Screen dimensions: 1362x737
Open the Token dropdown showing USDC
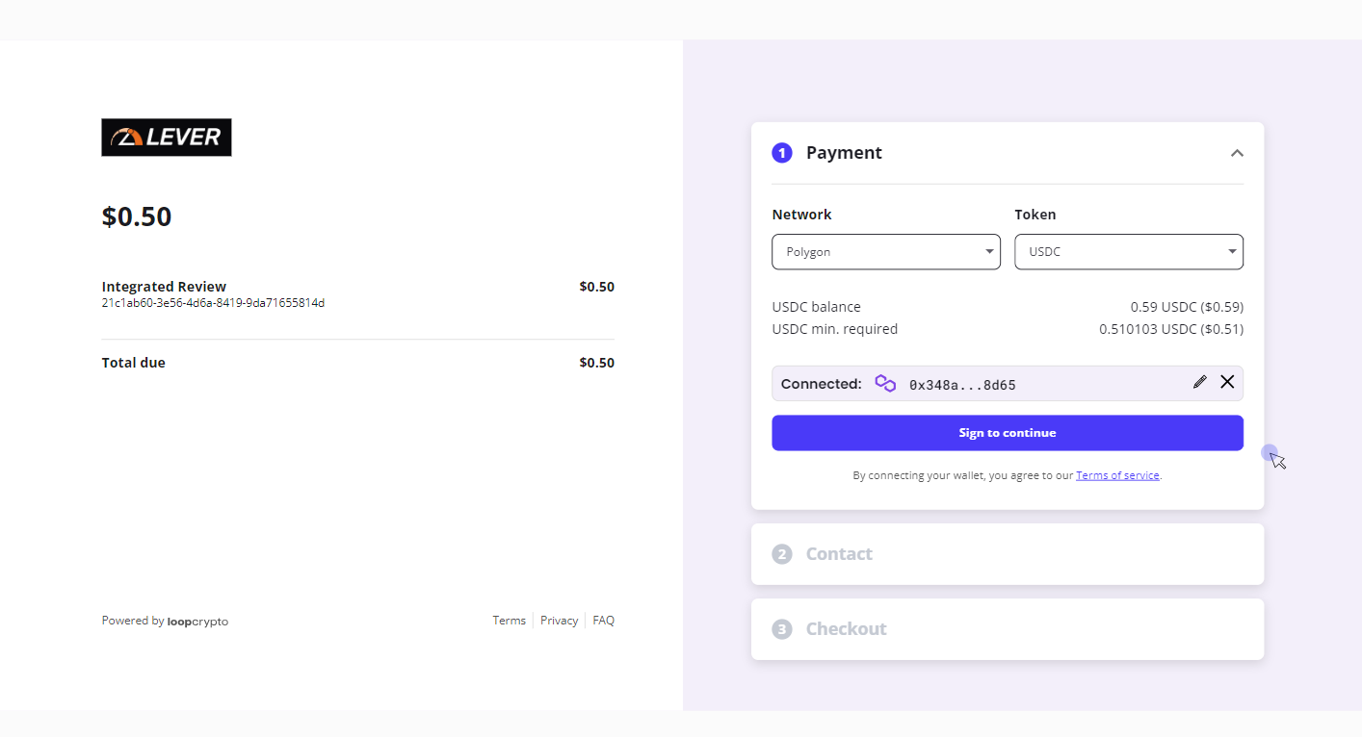(x=1128, y=251)
